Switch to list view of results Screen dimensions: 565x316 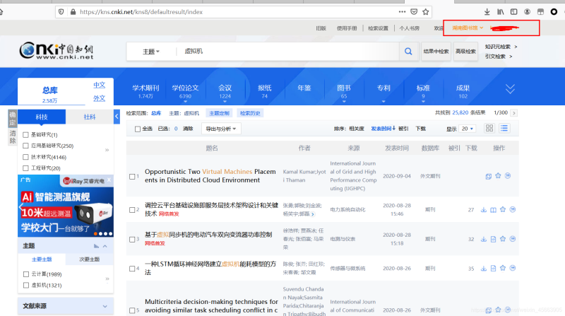[x=504, y=128]
